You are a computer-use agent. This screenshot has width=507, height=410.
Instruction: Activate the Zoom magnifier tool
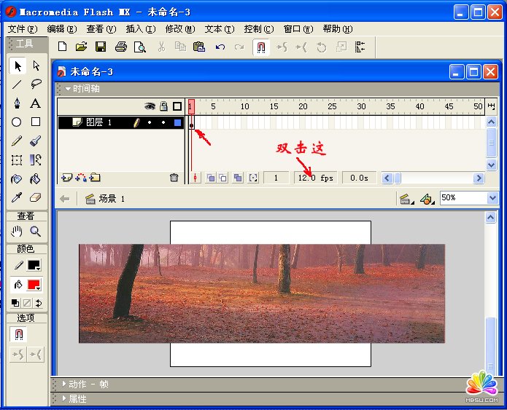coord(35,232)
